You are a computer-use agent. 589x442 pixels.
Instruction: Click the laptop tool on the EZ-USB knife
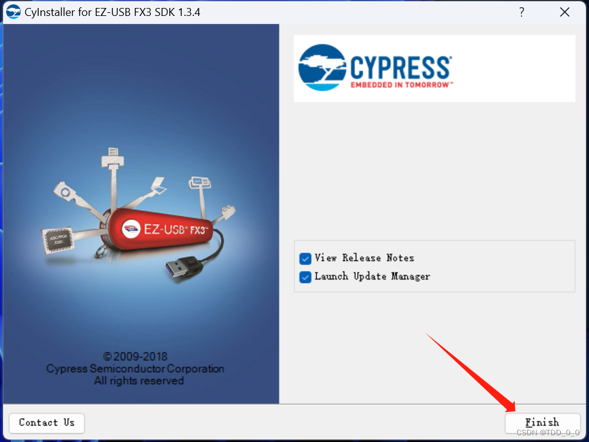(158, 185)
